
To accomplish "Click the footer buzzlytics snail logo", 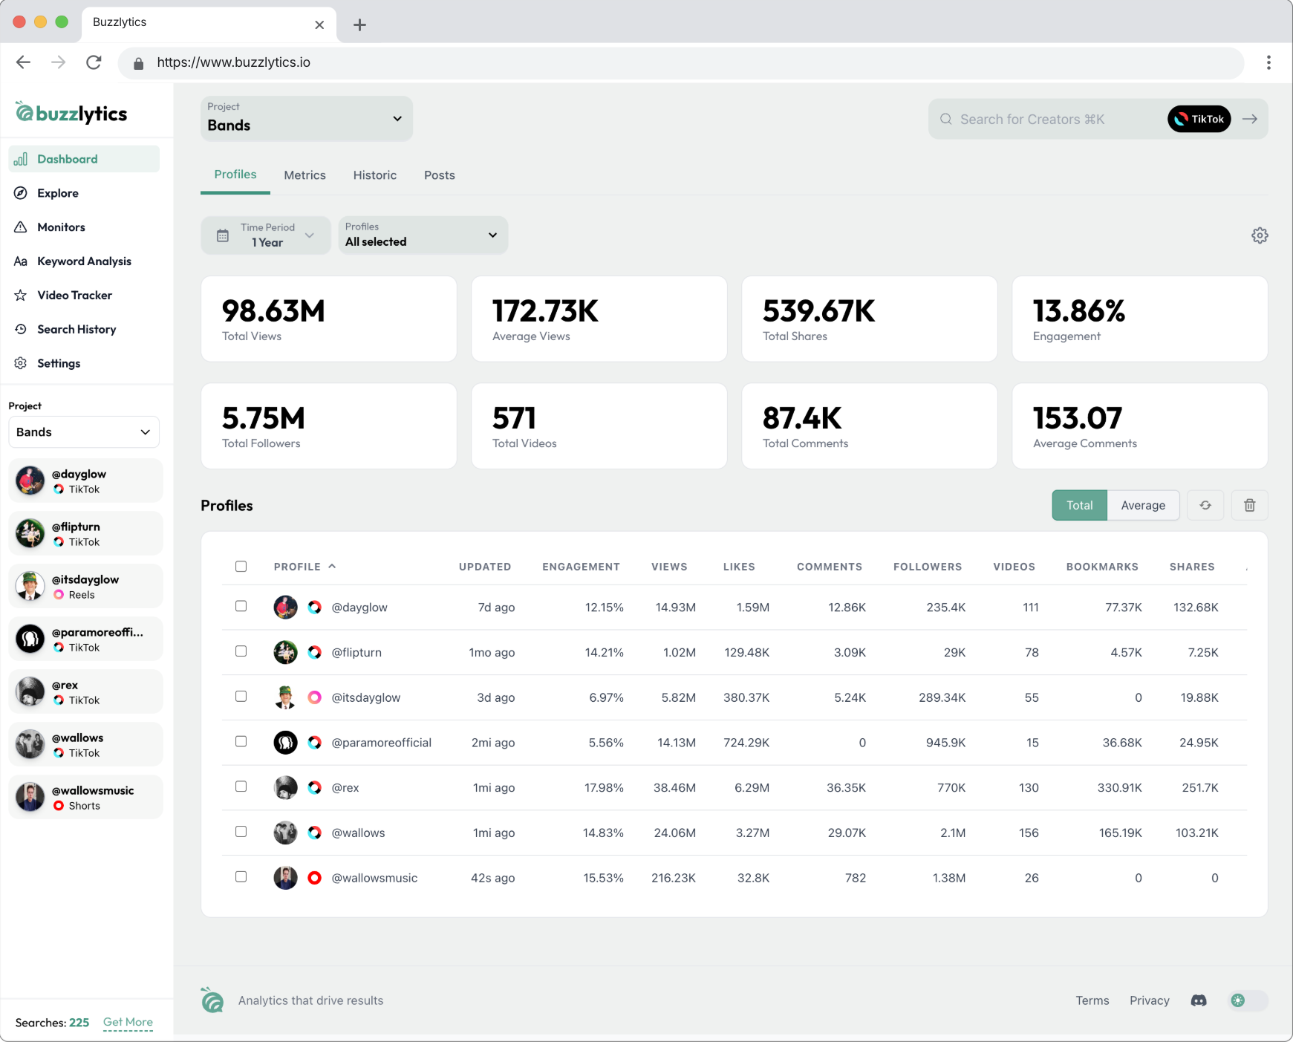I will (212, 1000).
